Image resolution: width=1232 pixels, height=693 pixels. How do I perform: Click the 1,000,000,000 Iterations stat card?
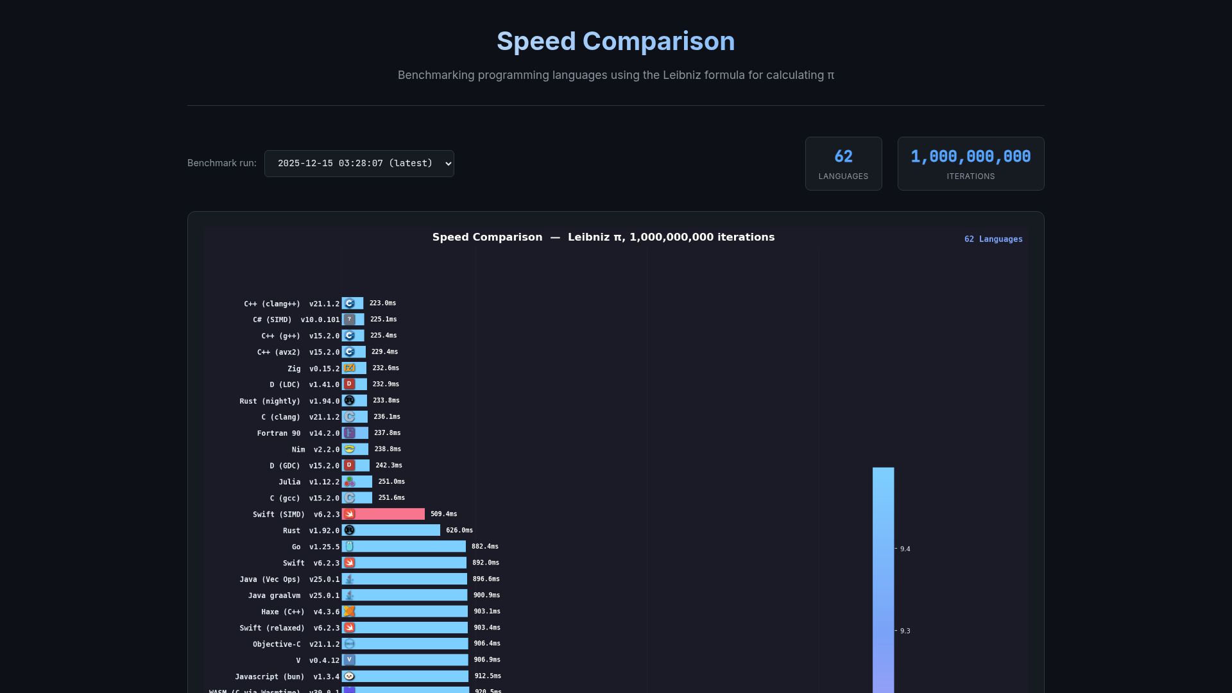pos(970,164)
